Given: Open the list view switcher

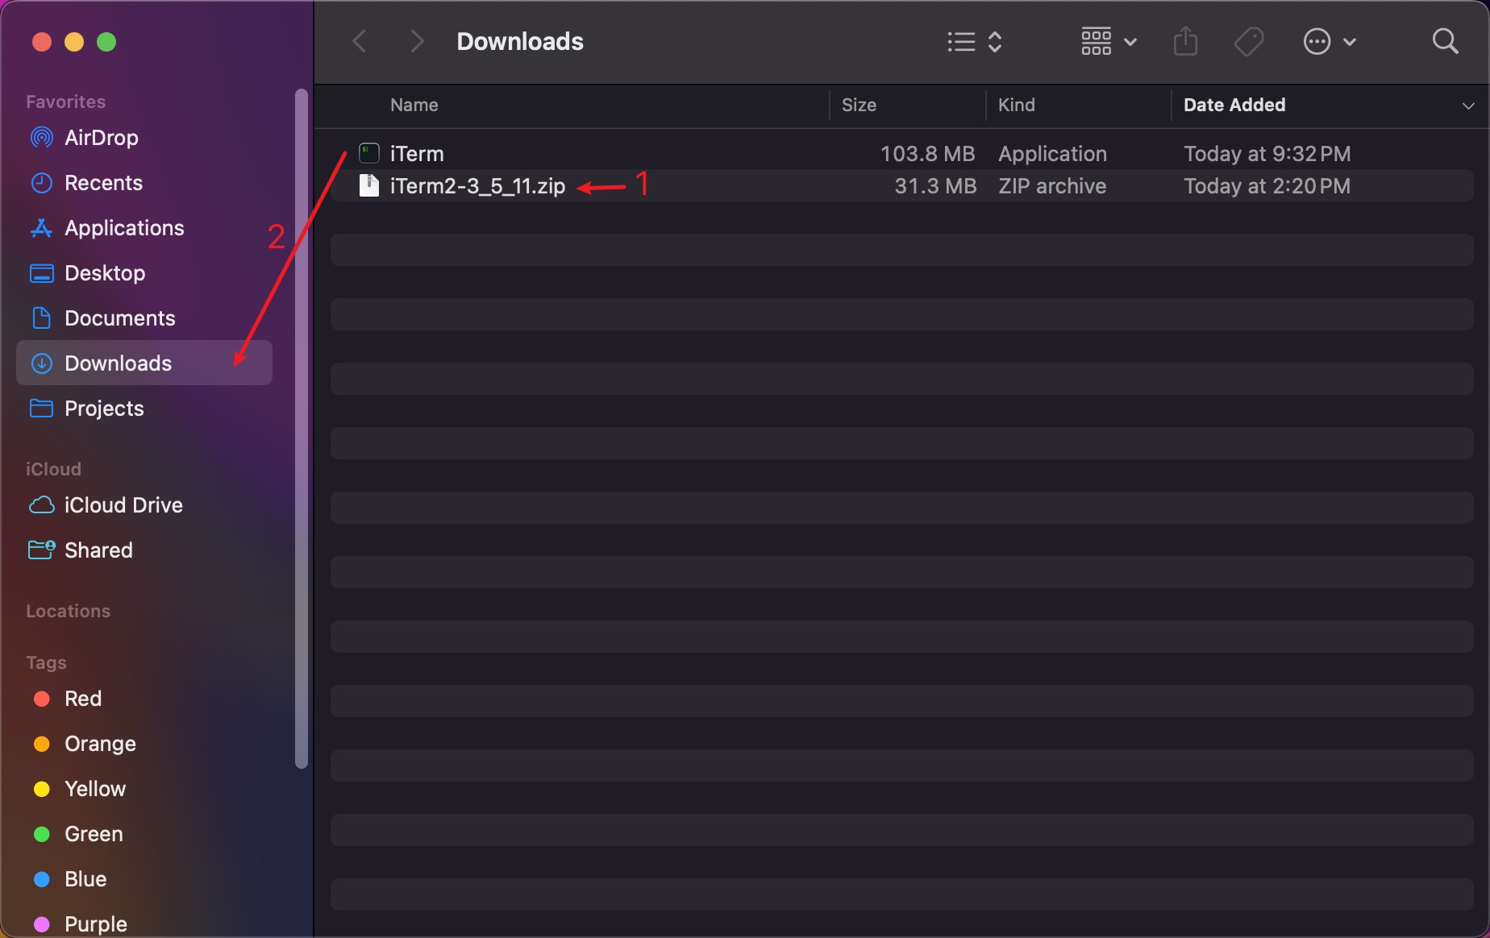Looking at the screenshot, I should tap(974, 41).
